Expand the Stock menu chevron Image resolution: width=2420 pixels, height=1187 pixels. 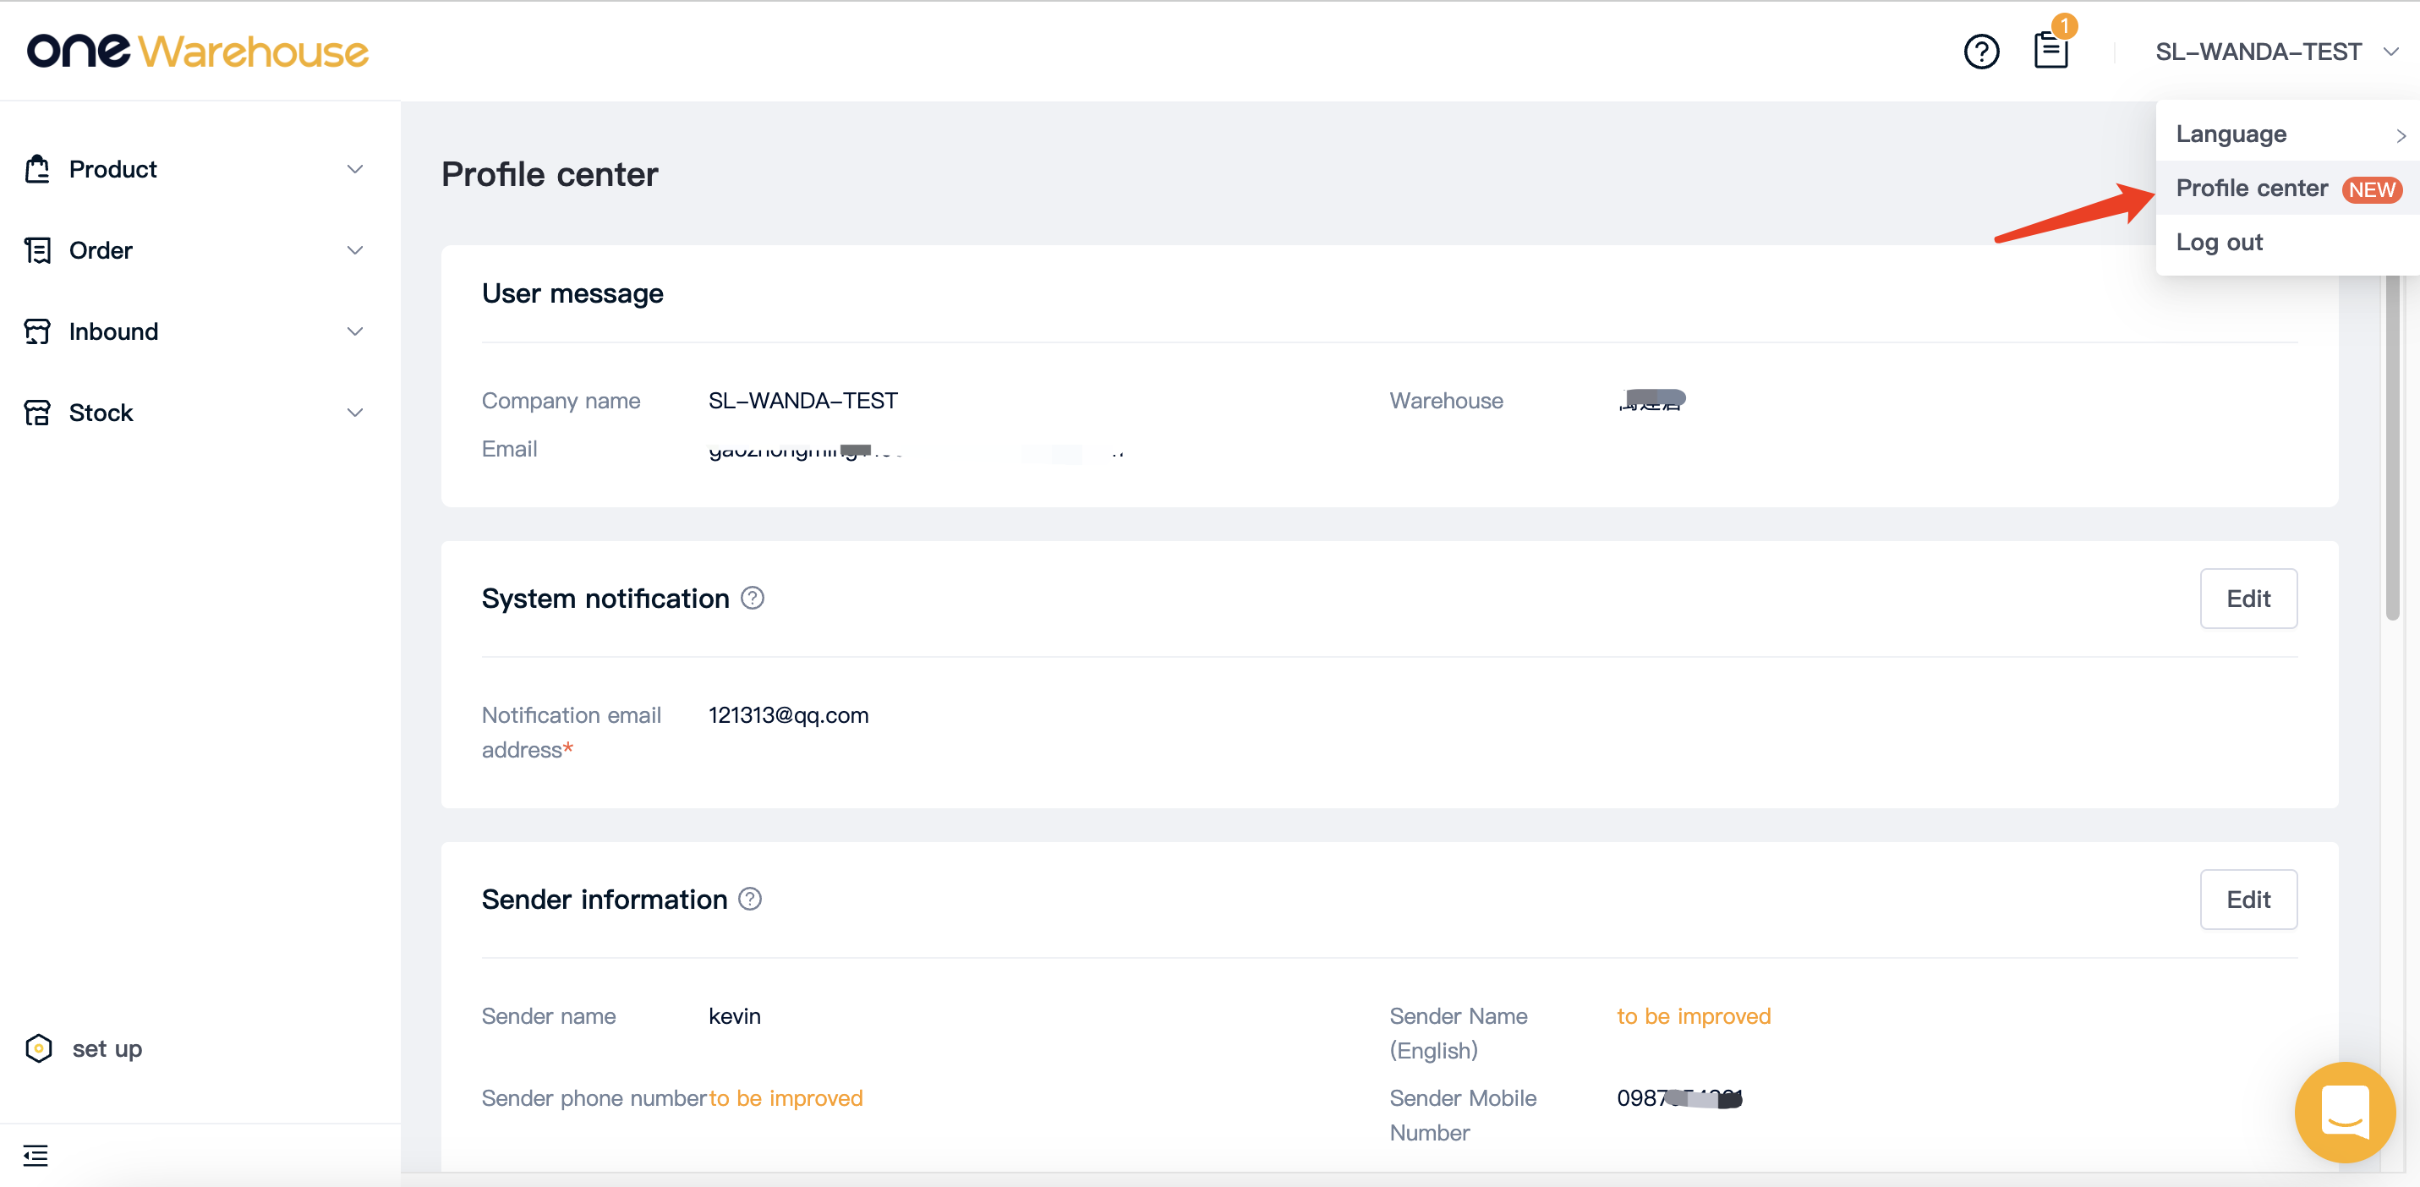click(355, 413)
